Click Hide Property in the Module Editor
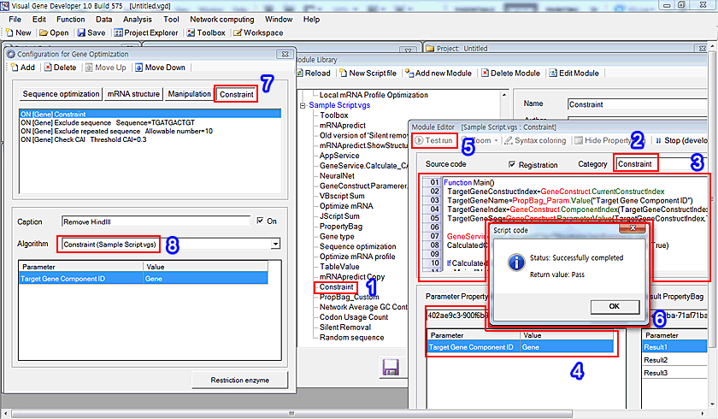Image resolution: width=718 pixels, height=419 pixels. pyautogui.click(x=609, y=140)
